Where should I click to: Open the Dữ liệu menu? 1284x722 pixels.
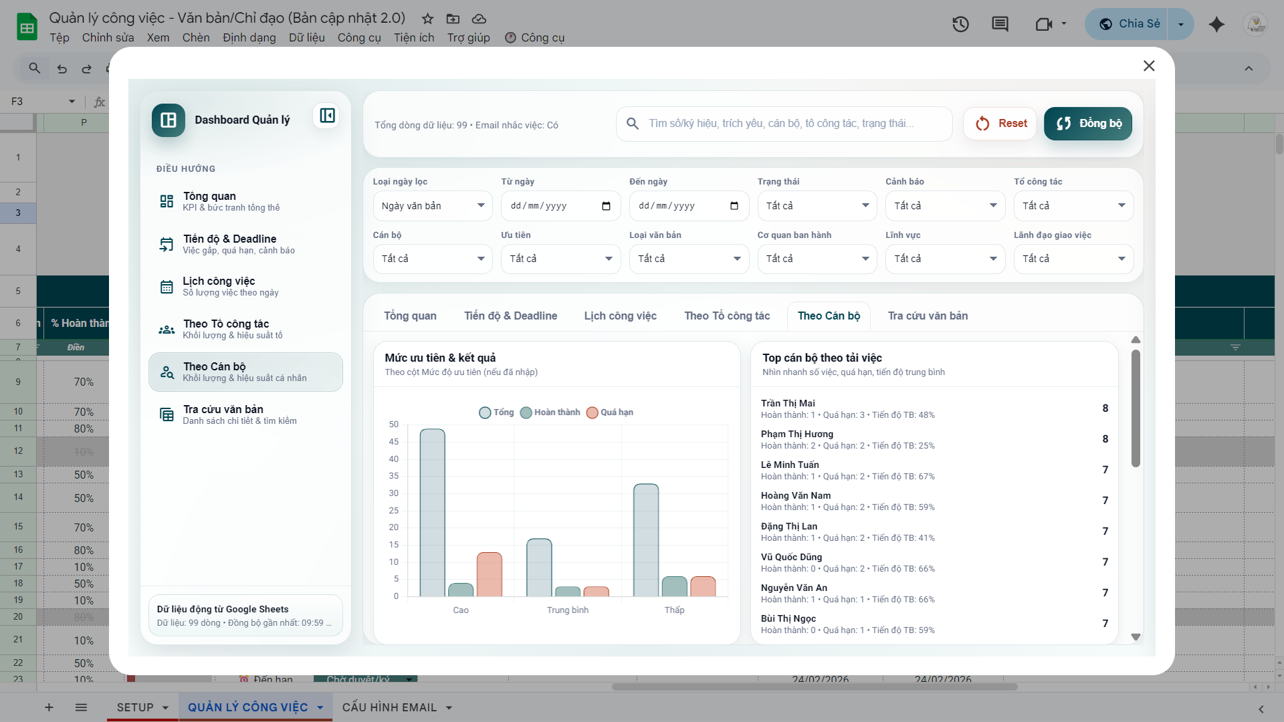tap(306, 37)
